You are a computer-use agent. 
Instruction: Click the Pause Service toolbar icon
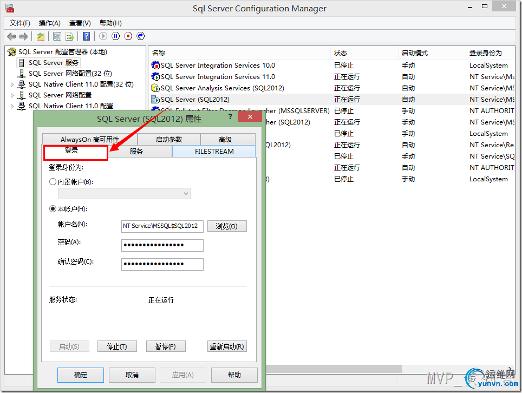tap(116, 36)
